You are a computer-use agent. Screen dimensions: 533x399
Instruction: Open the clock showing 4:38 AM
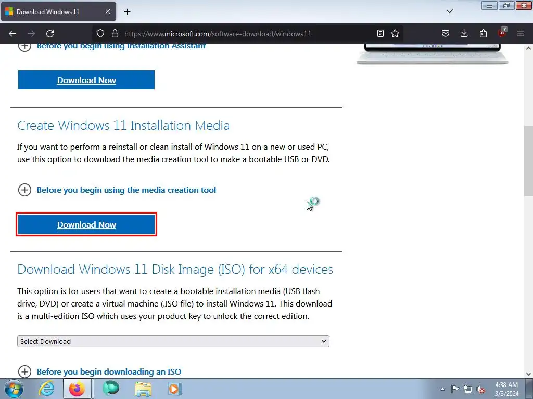click(506, 389)
